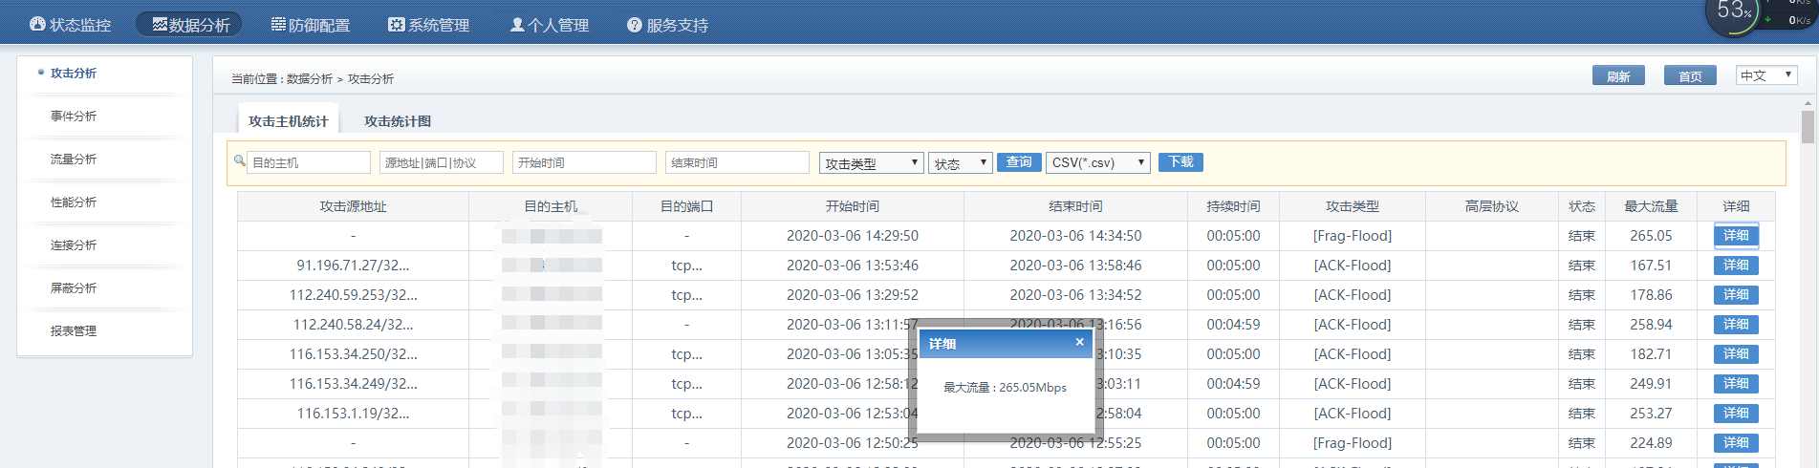1819x468 pixels.
Task: Click source address 112.240.58.24/32...
Action: tap(353, 325)
